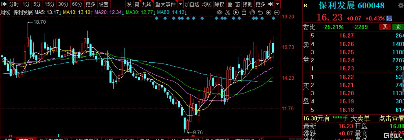Screen dimensions: 404x140
Task: Click the MA10: 13.10 indicator label
Action: tap(78, 12)
